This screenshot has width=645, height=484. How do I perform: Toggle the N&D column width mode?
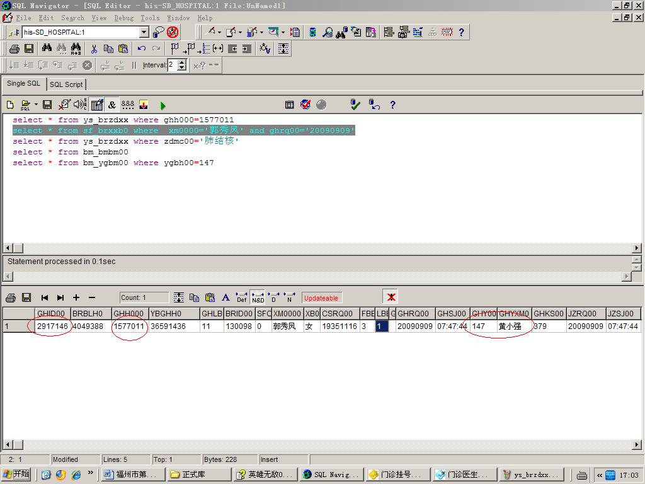[258, 297]
